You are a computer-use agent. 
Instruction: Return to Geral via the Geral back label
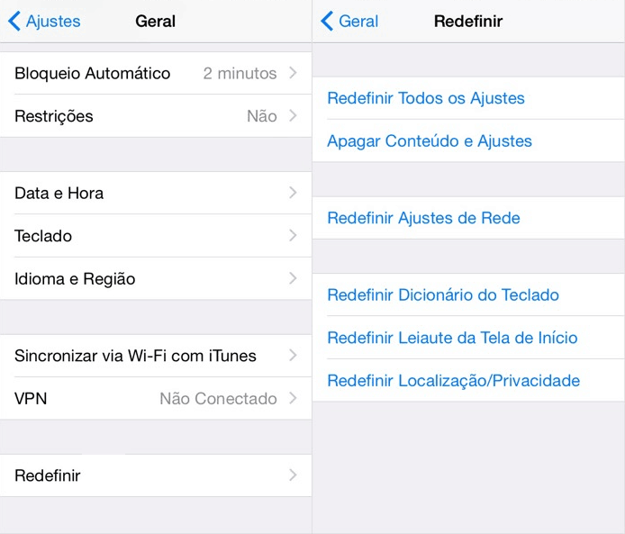(x=358, y=21)
